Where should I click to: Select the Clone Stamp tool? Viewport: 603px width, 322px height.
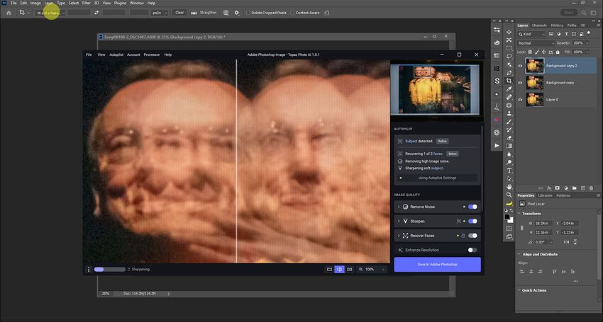(509, 114)
